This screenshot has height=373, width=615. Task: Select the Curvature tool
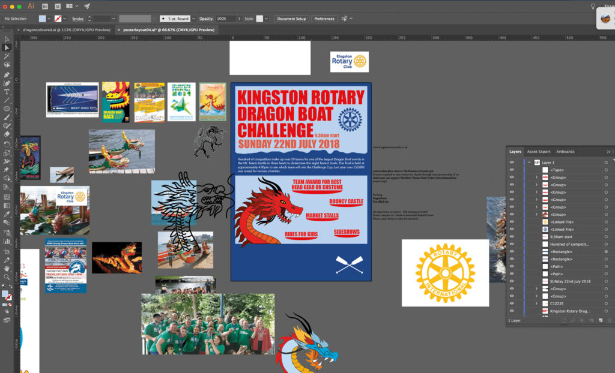click(x=7, y=83)
